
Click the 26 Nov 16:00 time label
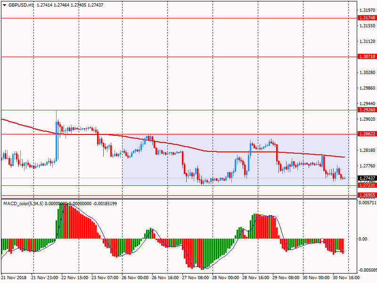point(165,277)
